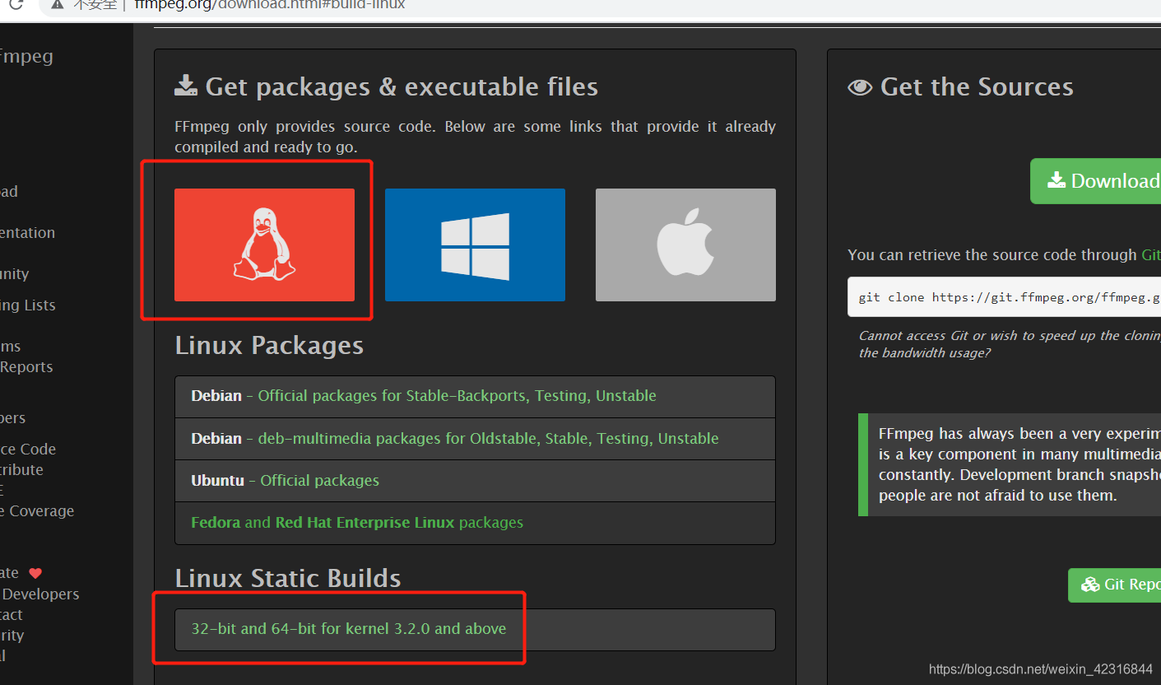Select Source Code in the sidebar
The image size is (1161, 685).
(x=28, y=450)
